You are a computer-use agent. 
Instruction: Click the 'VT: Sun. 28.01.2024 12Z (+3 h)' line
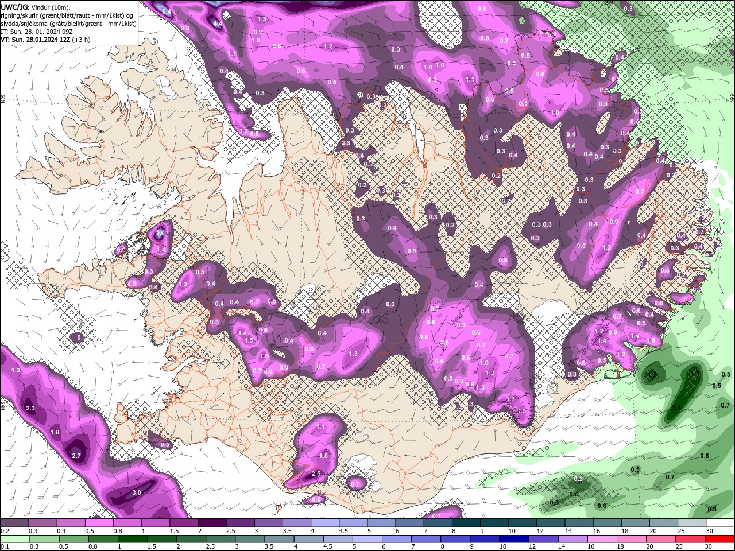[45, 40]
